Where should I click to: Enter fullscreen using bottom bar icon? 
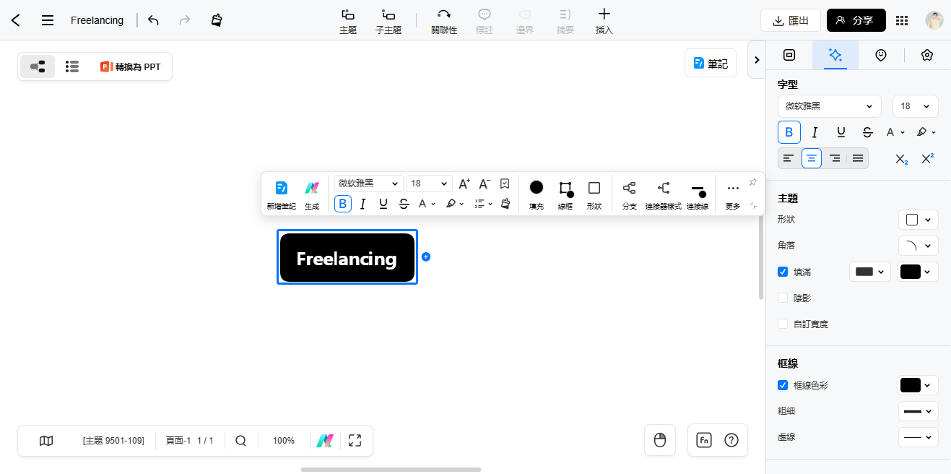[x=355, y=440]
